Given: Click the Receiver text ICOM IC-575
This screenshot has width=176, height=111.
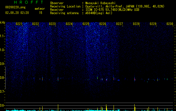Looking at the screenshot, I should point(95,10).
